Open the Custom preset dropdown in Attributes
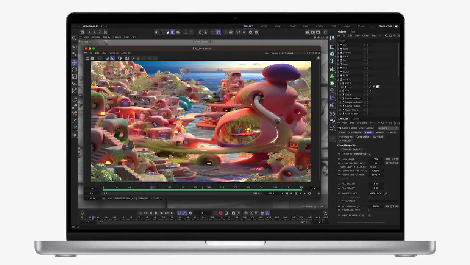Viewport: 470px width, 265px height. (x=388, y=128)
